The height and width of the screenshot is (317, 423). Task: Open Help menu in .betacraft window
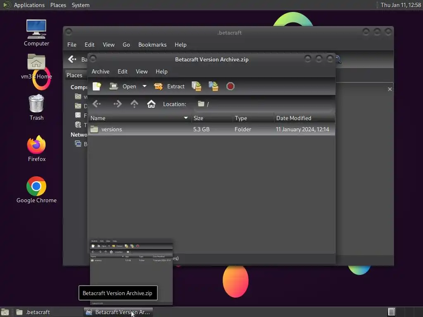(181, 45)
